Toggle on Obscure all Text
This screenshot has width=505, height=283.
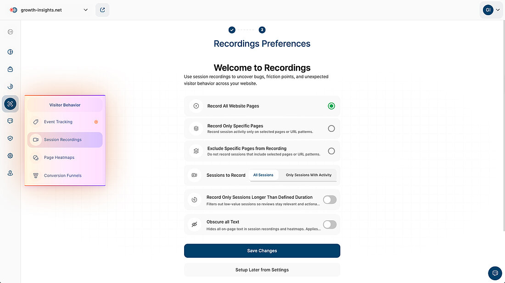330,224
